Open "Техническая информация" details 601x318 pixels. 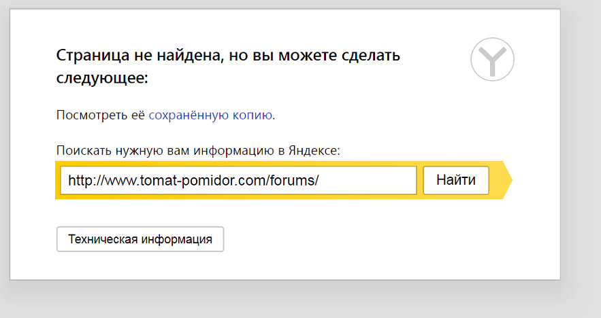(x=140, y=239)
